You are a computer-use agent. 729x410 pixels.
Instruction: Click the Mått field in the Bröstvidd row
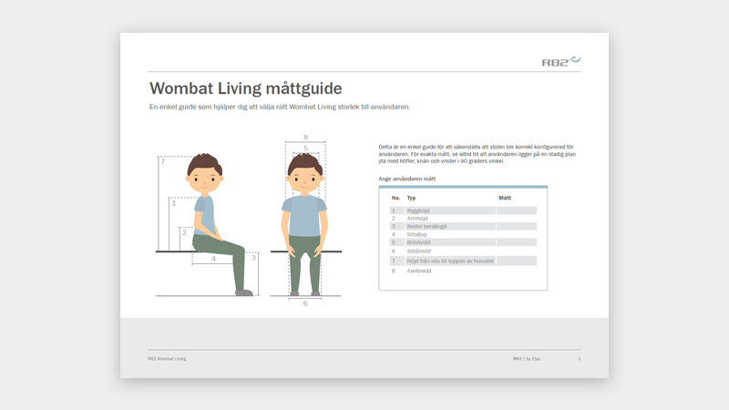517,242
